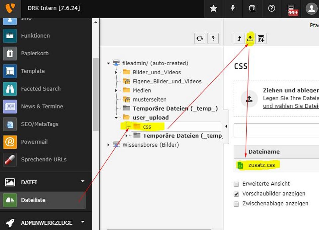319x230 pixels.
Task: Expand the Bilder_und_Videos folder
Action: click(116, 72)
